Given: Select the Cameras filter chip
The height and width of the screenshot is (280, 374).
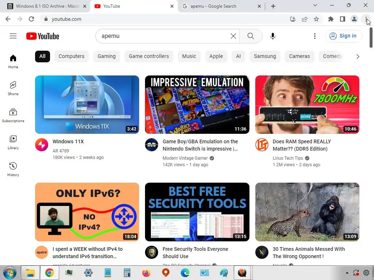Looking at the screenshot, I should 299,57.
